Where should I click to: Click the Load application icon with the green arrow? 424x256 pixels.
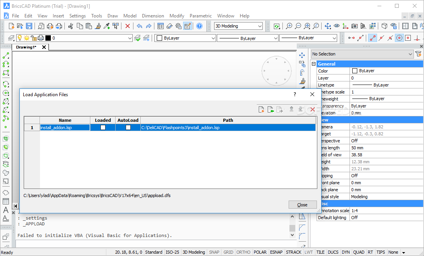coord(270,109)
